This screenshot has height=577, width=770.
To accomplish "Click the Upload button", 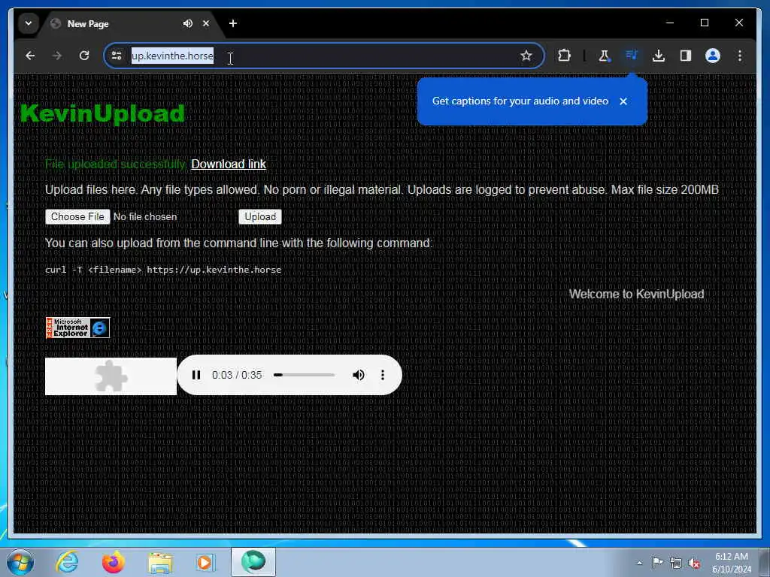I will click(259, 217).
